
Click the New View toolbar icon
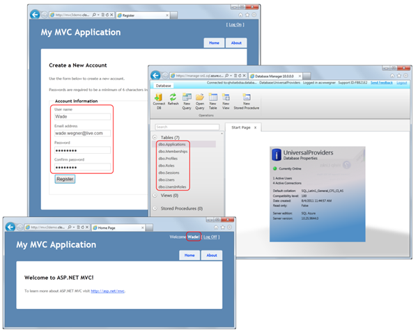click(x=226, y=98)
